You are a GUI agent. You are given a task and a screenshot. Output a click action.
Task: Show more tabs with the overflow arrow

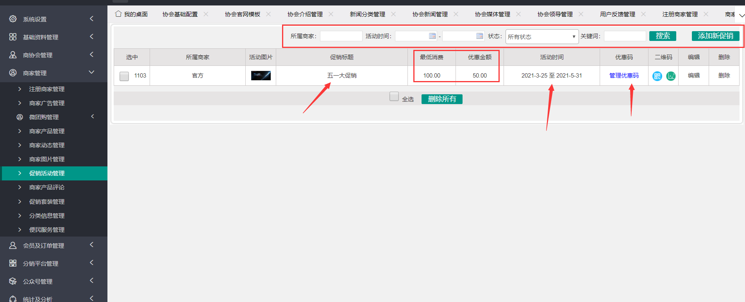coord(741,16)
